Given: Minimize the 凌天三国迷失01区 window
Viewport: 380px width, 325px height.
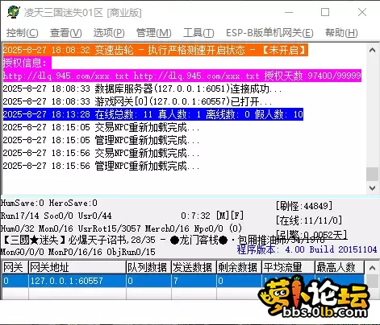Looking at the screenshot, I should point(289,12).
